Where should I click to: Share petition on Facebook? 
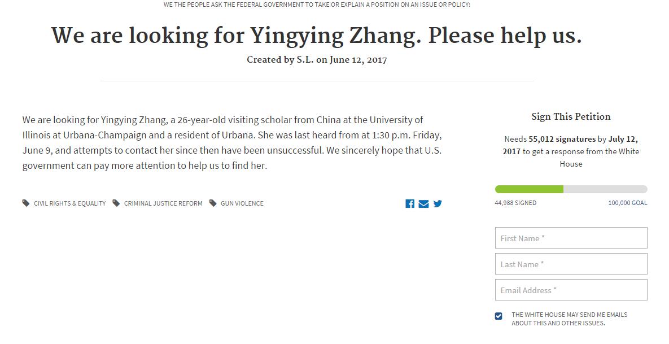pos(410,204)
